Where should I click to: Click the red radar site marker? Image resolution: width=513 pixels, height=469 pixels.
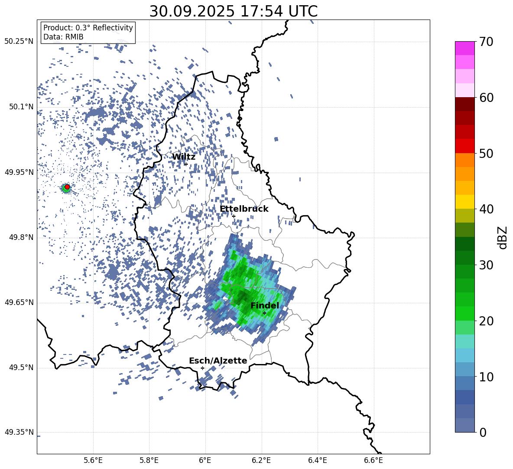[67, 187]
